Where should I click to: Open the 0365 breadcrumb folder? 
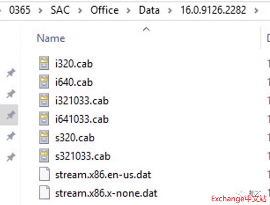point(20,10)
